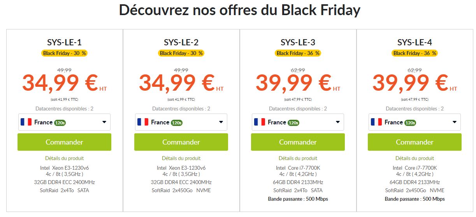Open the datacenter dropdown arrow for SYS-LE-4
This screenshot has width=476, height=217.
point(455,122)
